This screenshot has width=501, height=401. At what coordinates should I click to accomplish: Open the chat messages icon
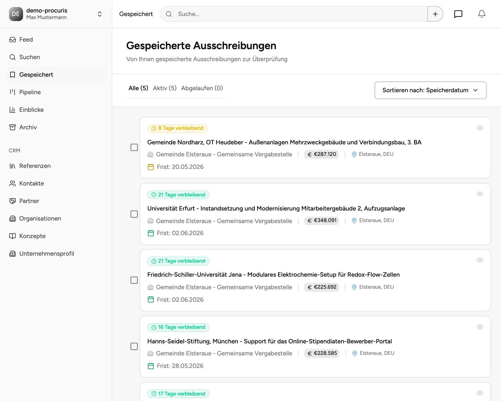(x=458, y=14)
